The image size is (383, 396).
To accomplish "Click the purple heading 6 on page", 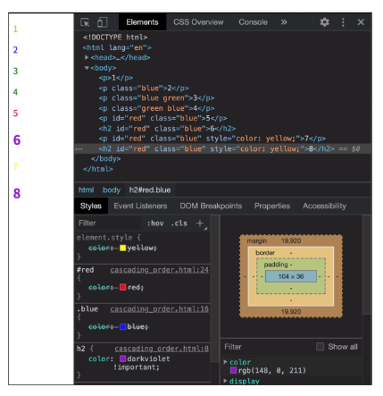I will 17,140.
